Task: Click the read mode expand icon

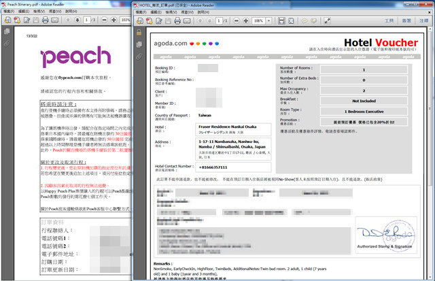Action: 327,21
